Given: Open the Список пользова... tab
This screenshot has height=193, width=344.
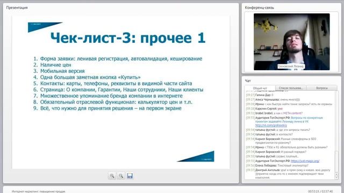Looking at the screenshot, I should point(291,88).
